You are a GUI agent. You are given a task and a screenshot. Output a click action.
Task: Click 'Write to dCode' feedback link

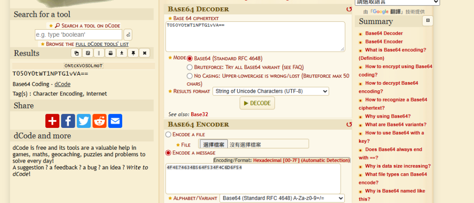pos(81,171)
